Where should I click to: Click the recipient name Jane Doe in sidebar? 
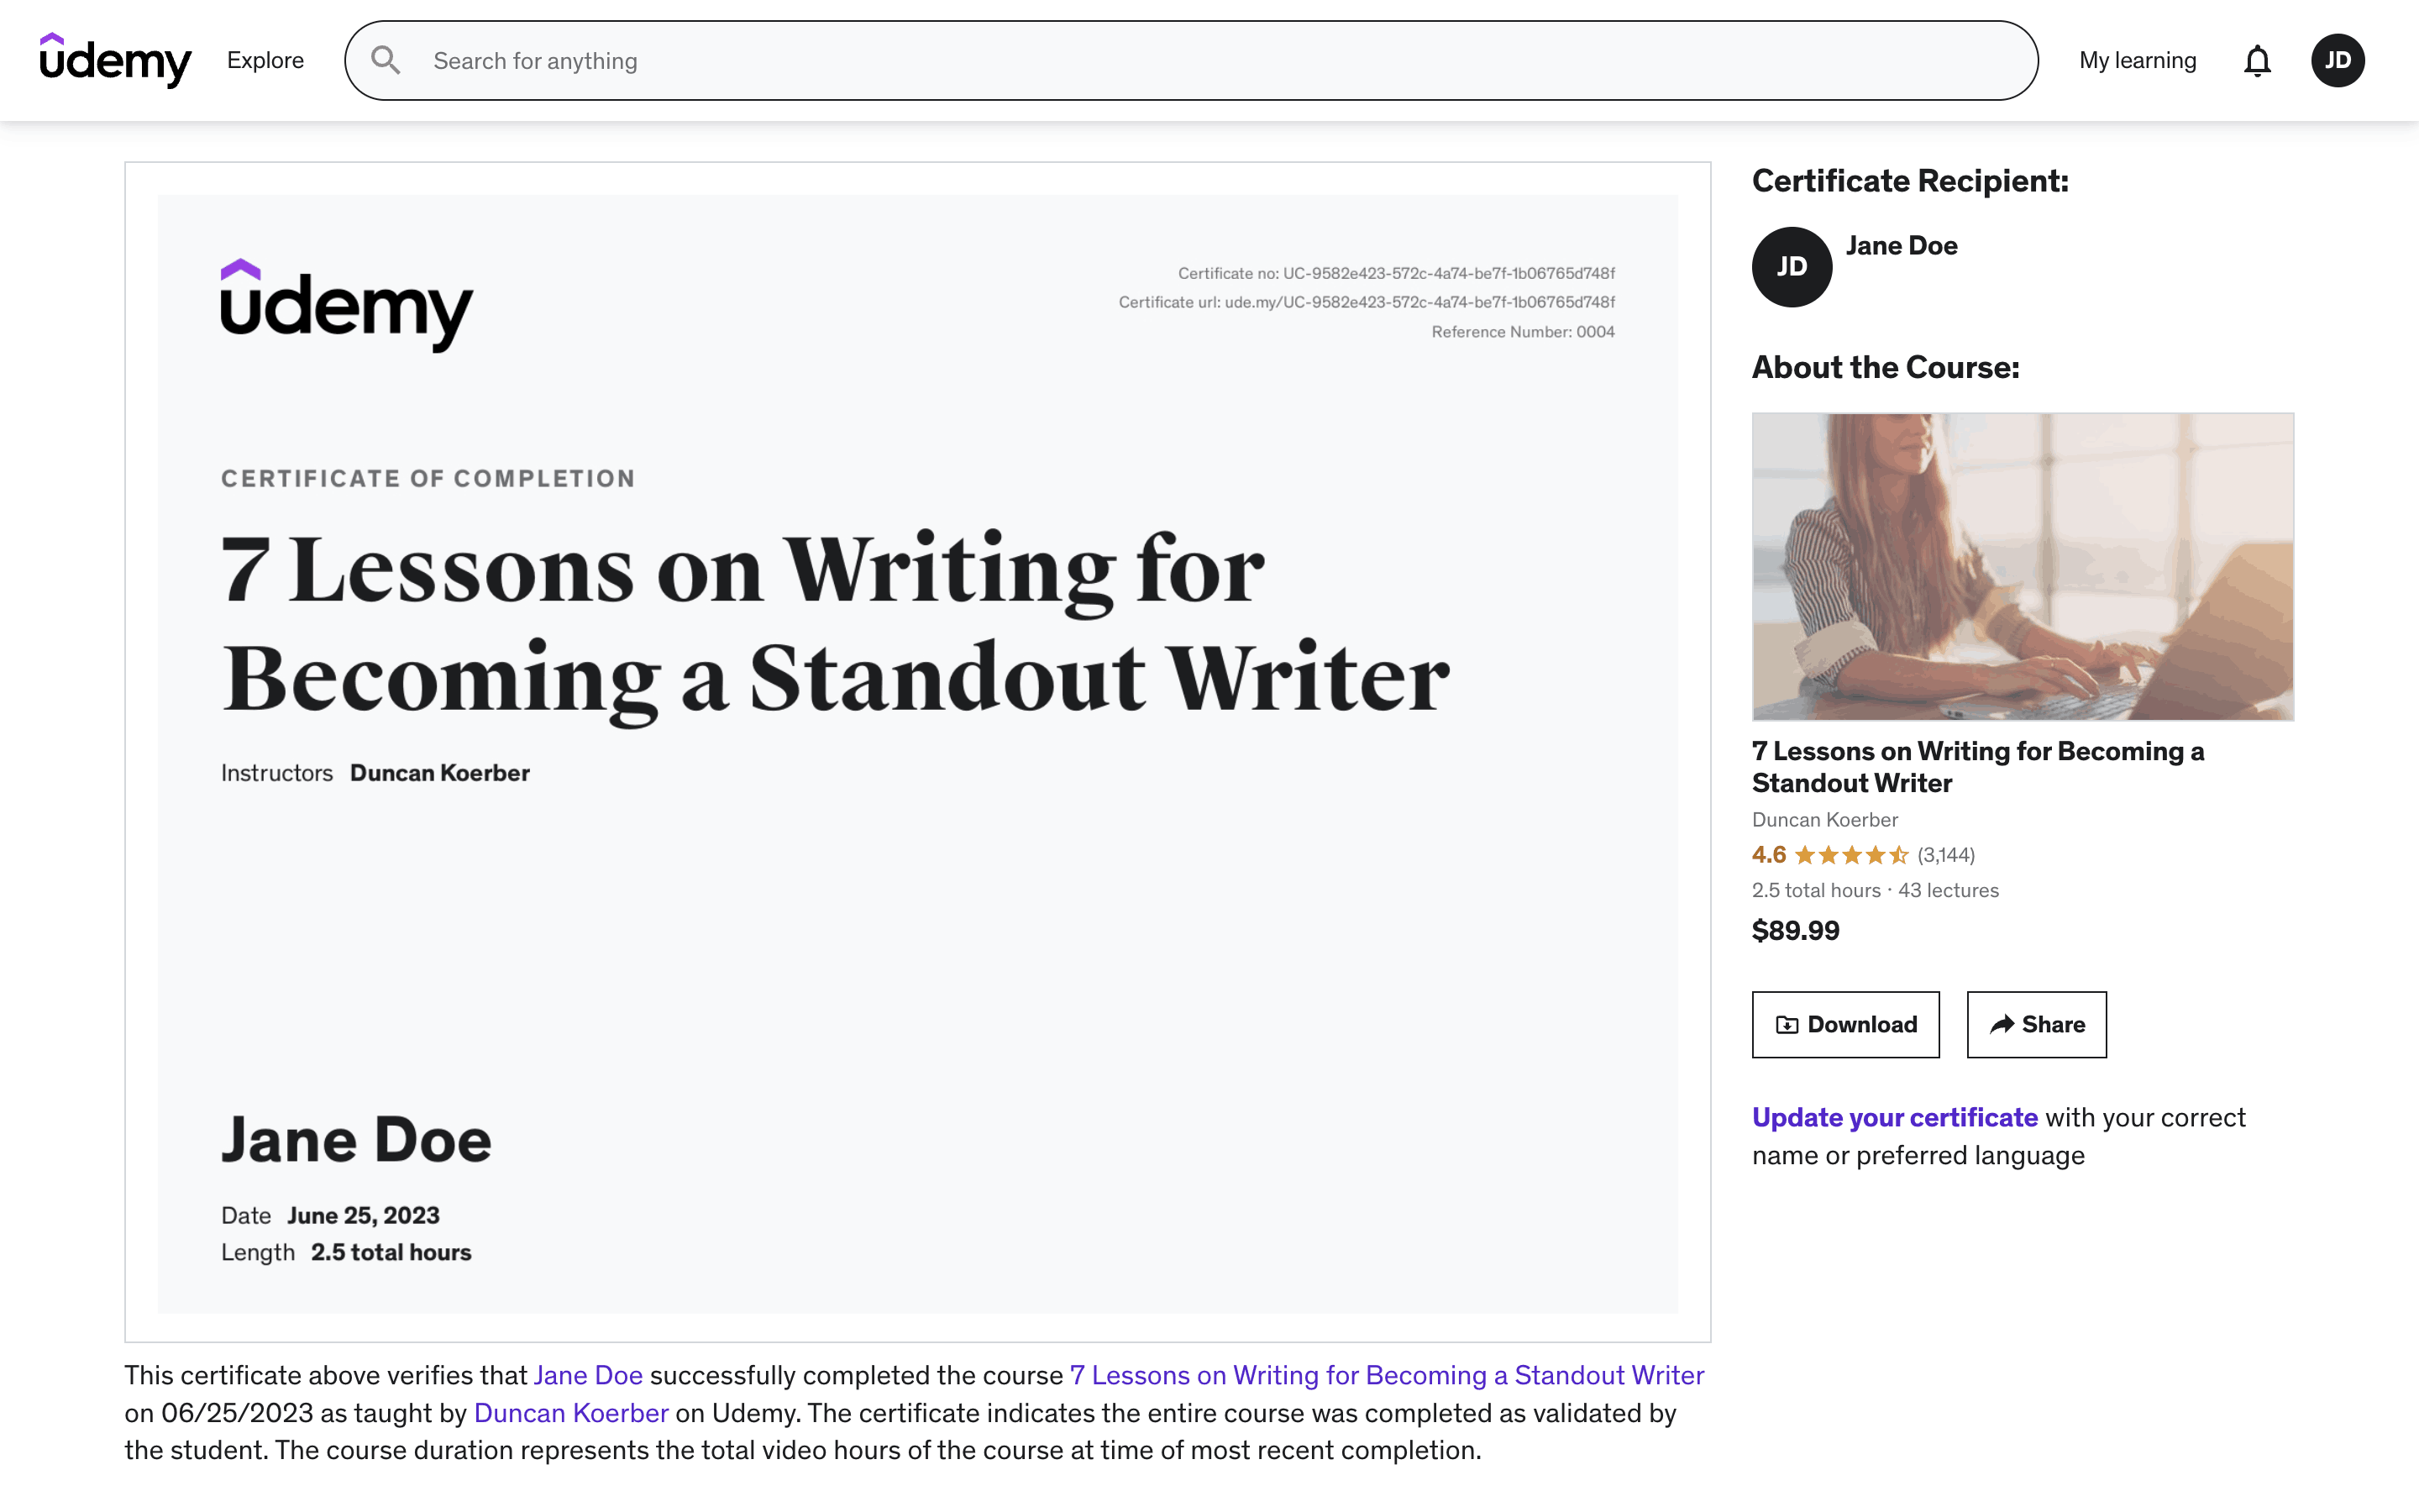(x=1902, y=246)
